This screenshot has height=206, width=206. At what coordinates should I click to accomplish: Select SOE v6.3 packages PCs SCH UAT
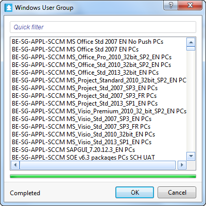coord(98,157)
